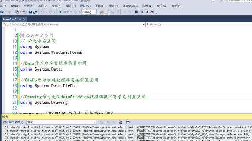Click the Undo arrow icon

(42, 12)
